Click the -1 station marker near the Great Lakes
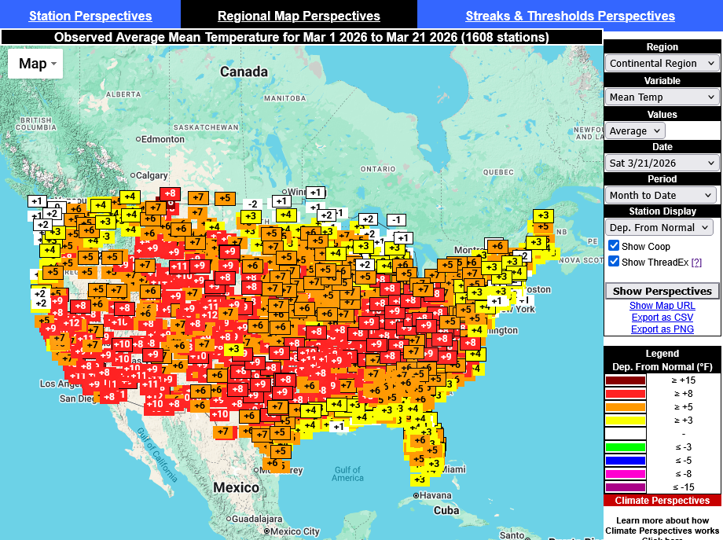Viewport: 723px width, 540px height. tap(396, 220)
